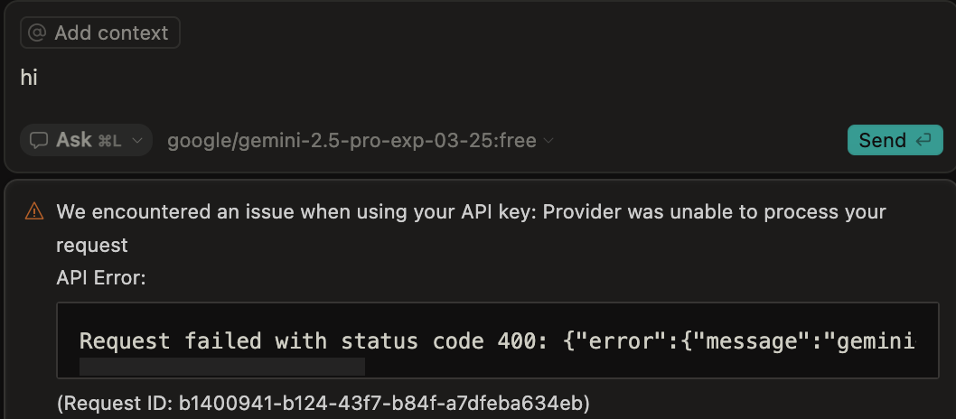This screenshot has height=419, width=956.
Task: Click the Add context button
Action: pyautogui.click(x=100, y=33)
